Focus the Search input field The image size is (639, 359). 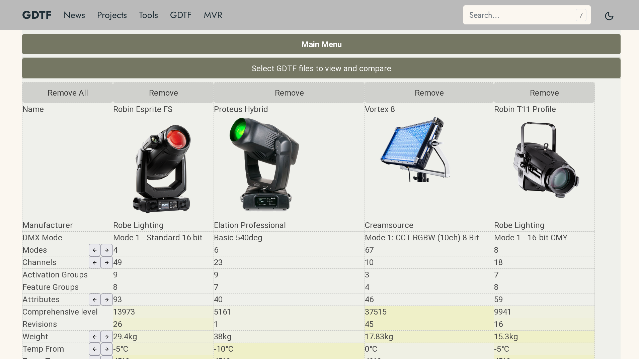point(527,15)
